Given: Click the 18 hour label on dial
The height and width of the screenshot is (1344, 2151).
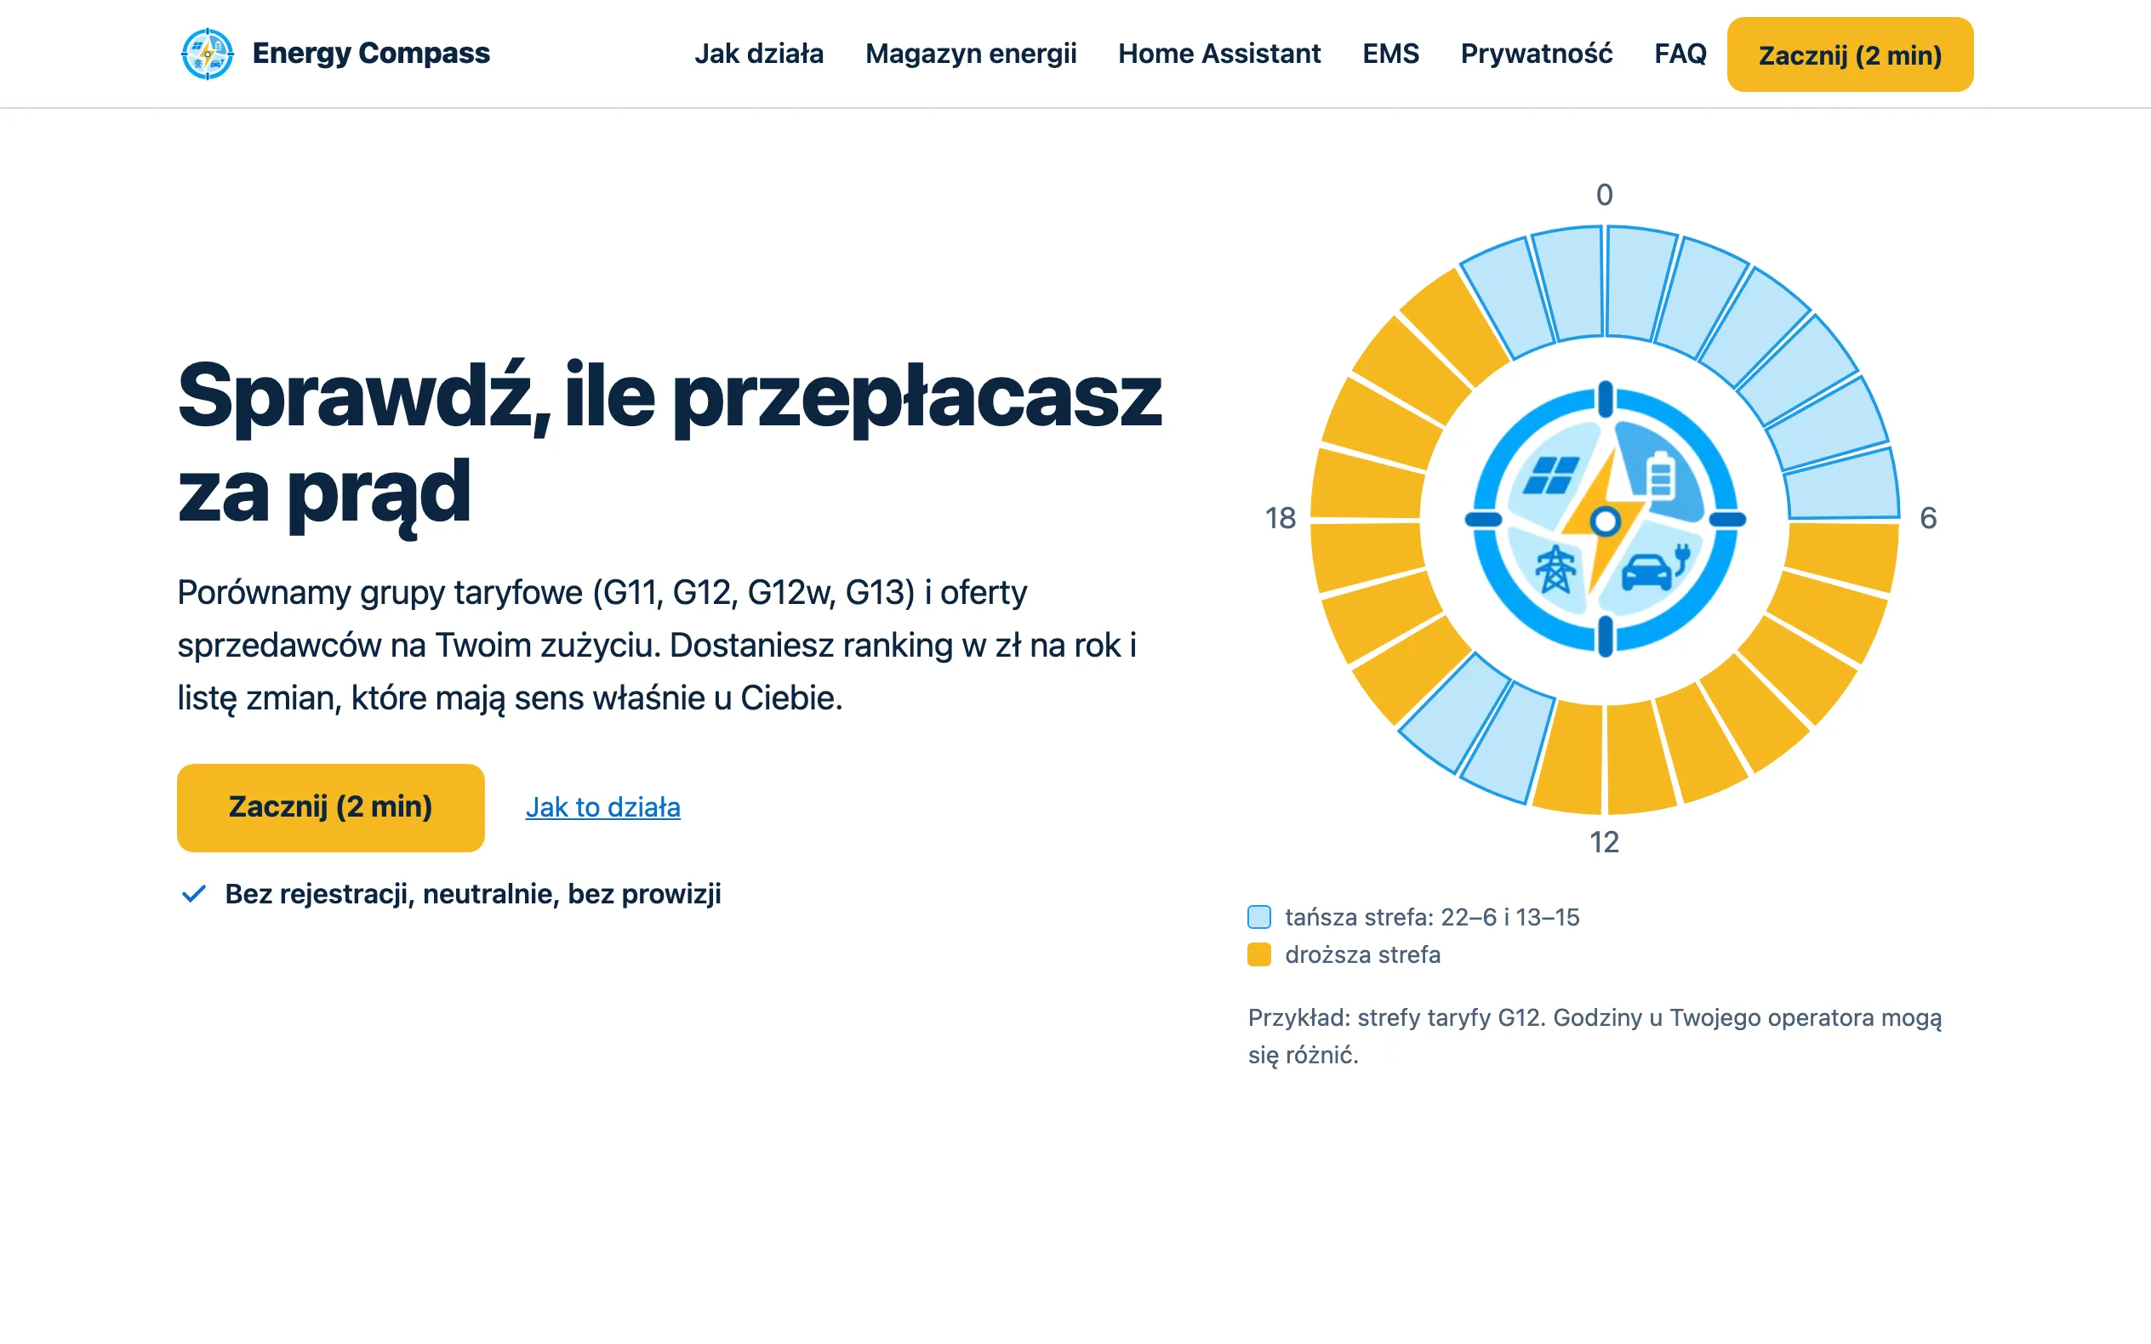Looking at the screenshot, I should coord(1281,518).
